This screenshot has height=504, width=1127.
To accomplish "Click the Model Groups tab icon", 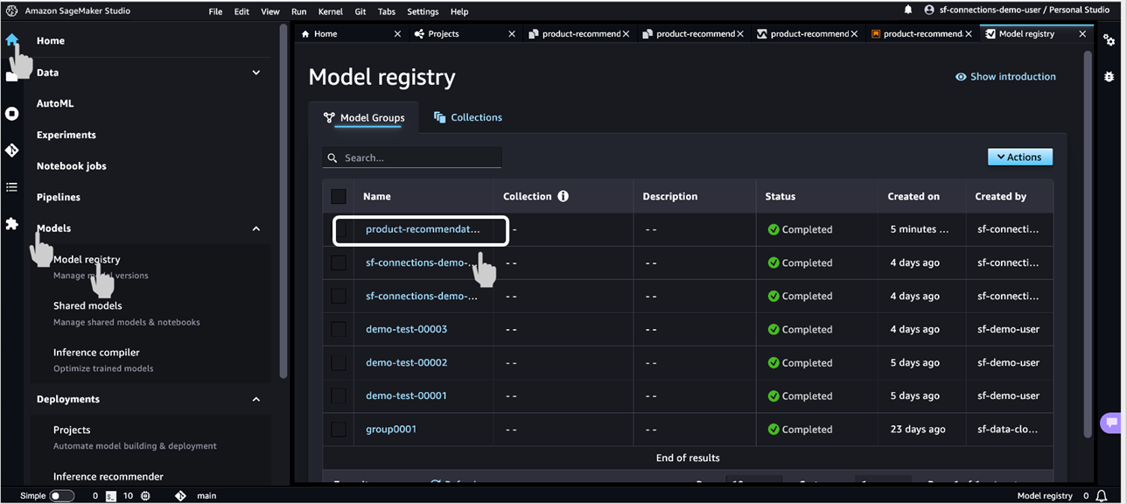I will click(x=329, y=117).
